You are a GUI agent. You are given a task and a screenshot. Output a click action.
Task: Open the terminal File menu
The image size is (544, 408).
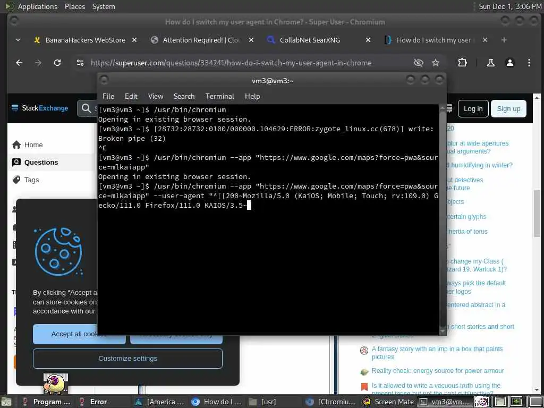pos(108,97)
